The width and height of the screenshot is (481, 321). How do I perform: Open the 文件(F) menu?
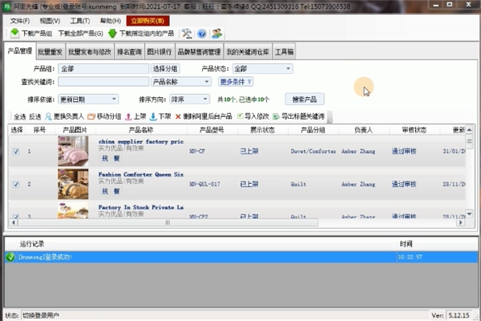[20, 21]
